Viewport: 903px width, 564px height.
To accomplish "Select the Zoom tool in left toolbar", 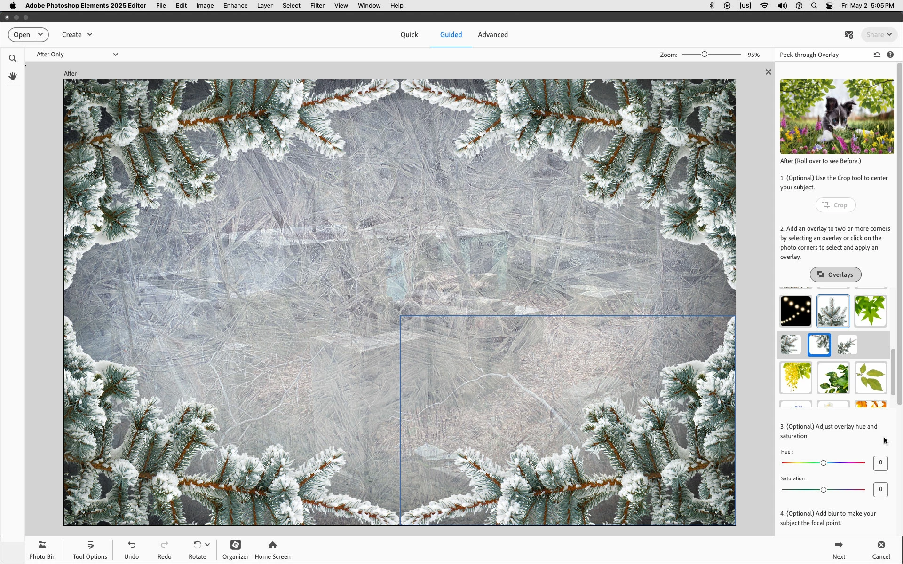I will 13,59.
